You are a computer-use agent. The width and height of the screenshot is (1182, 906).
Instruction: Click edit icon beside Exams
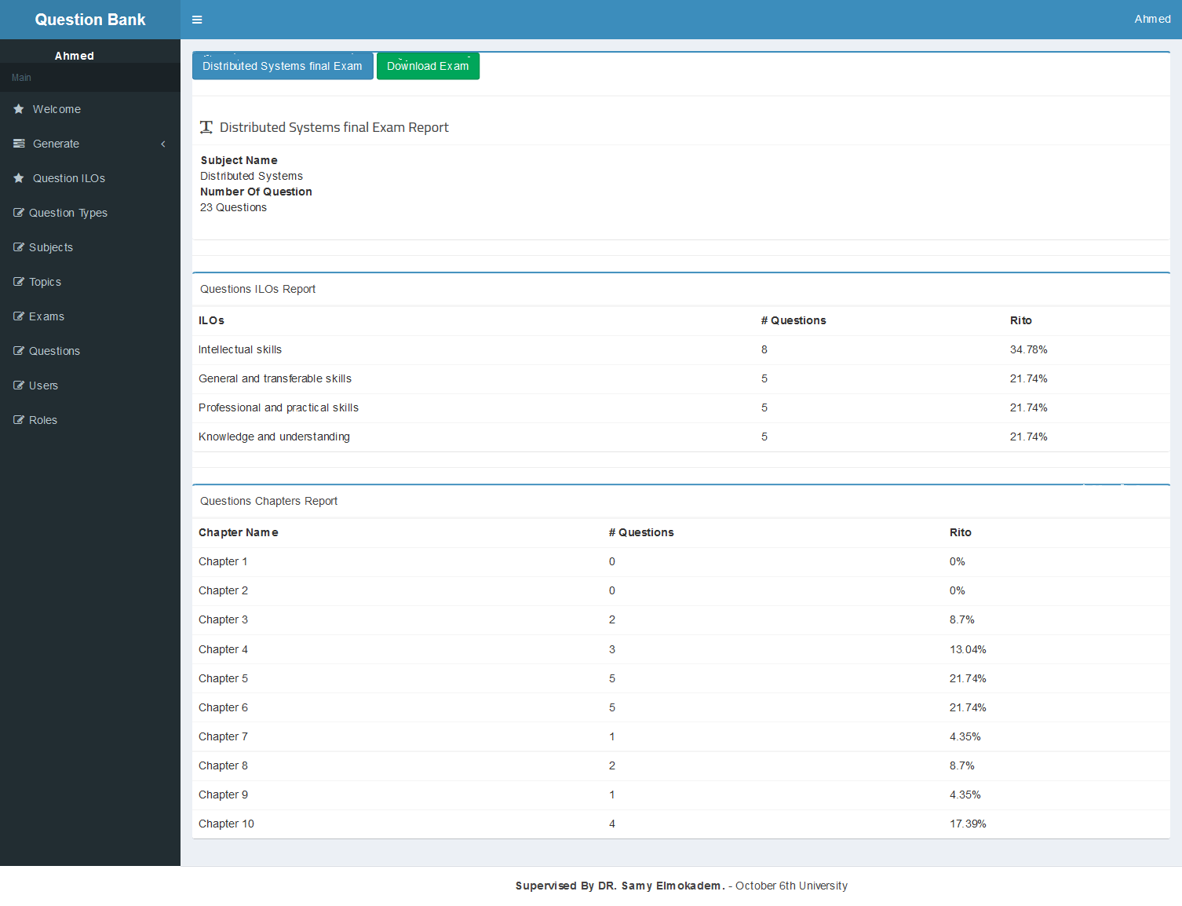tap(19, 316)
